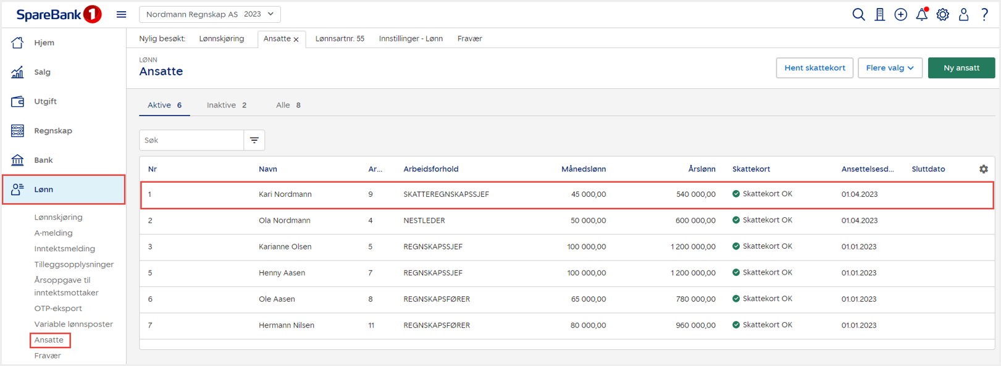Expand the Flere valg dropdown
This screenshot has width=1001, height=366.
pos(890,68)
